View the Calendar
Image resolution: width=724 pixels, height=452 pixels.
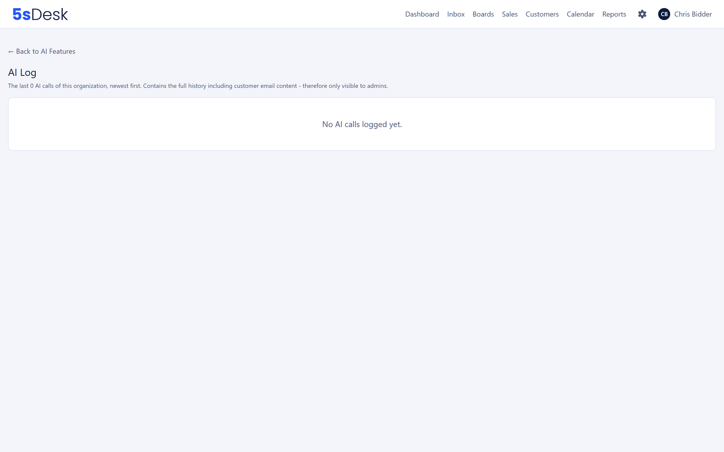coord(580,14)
